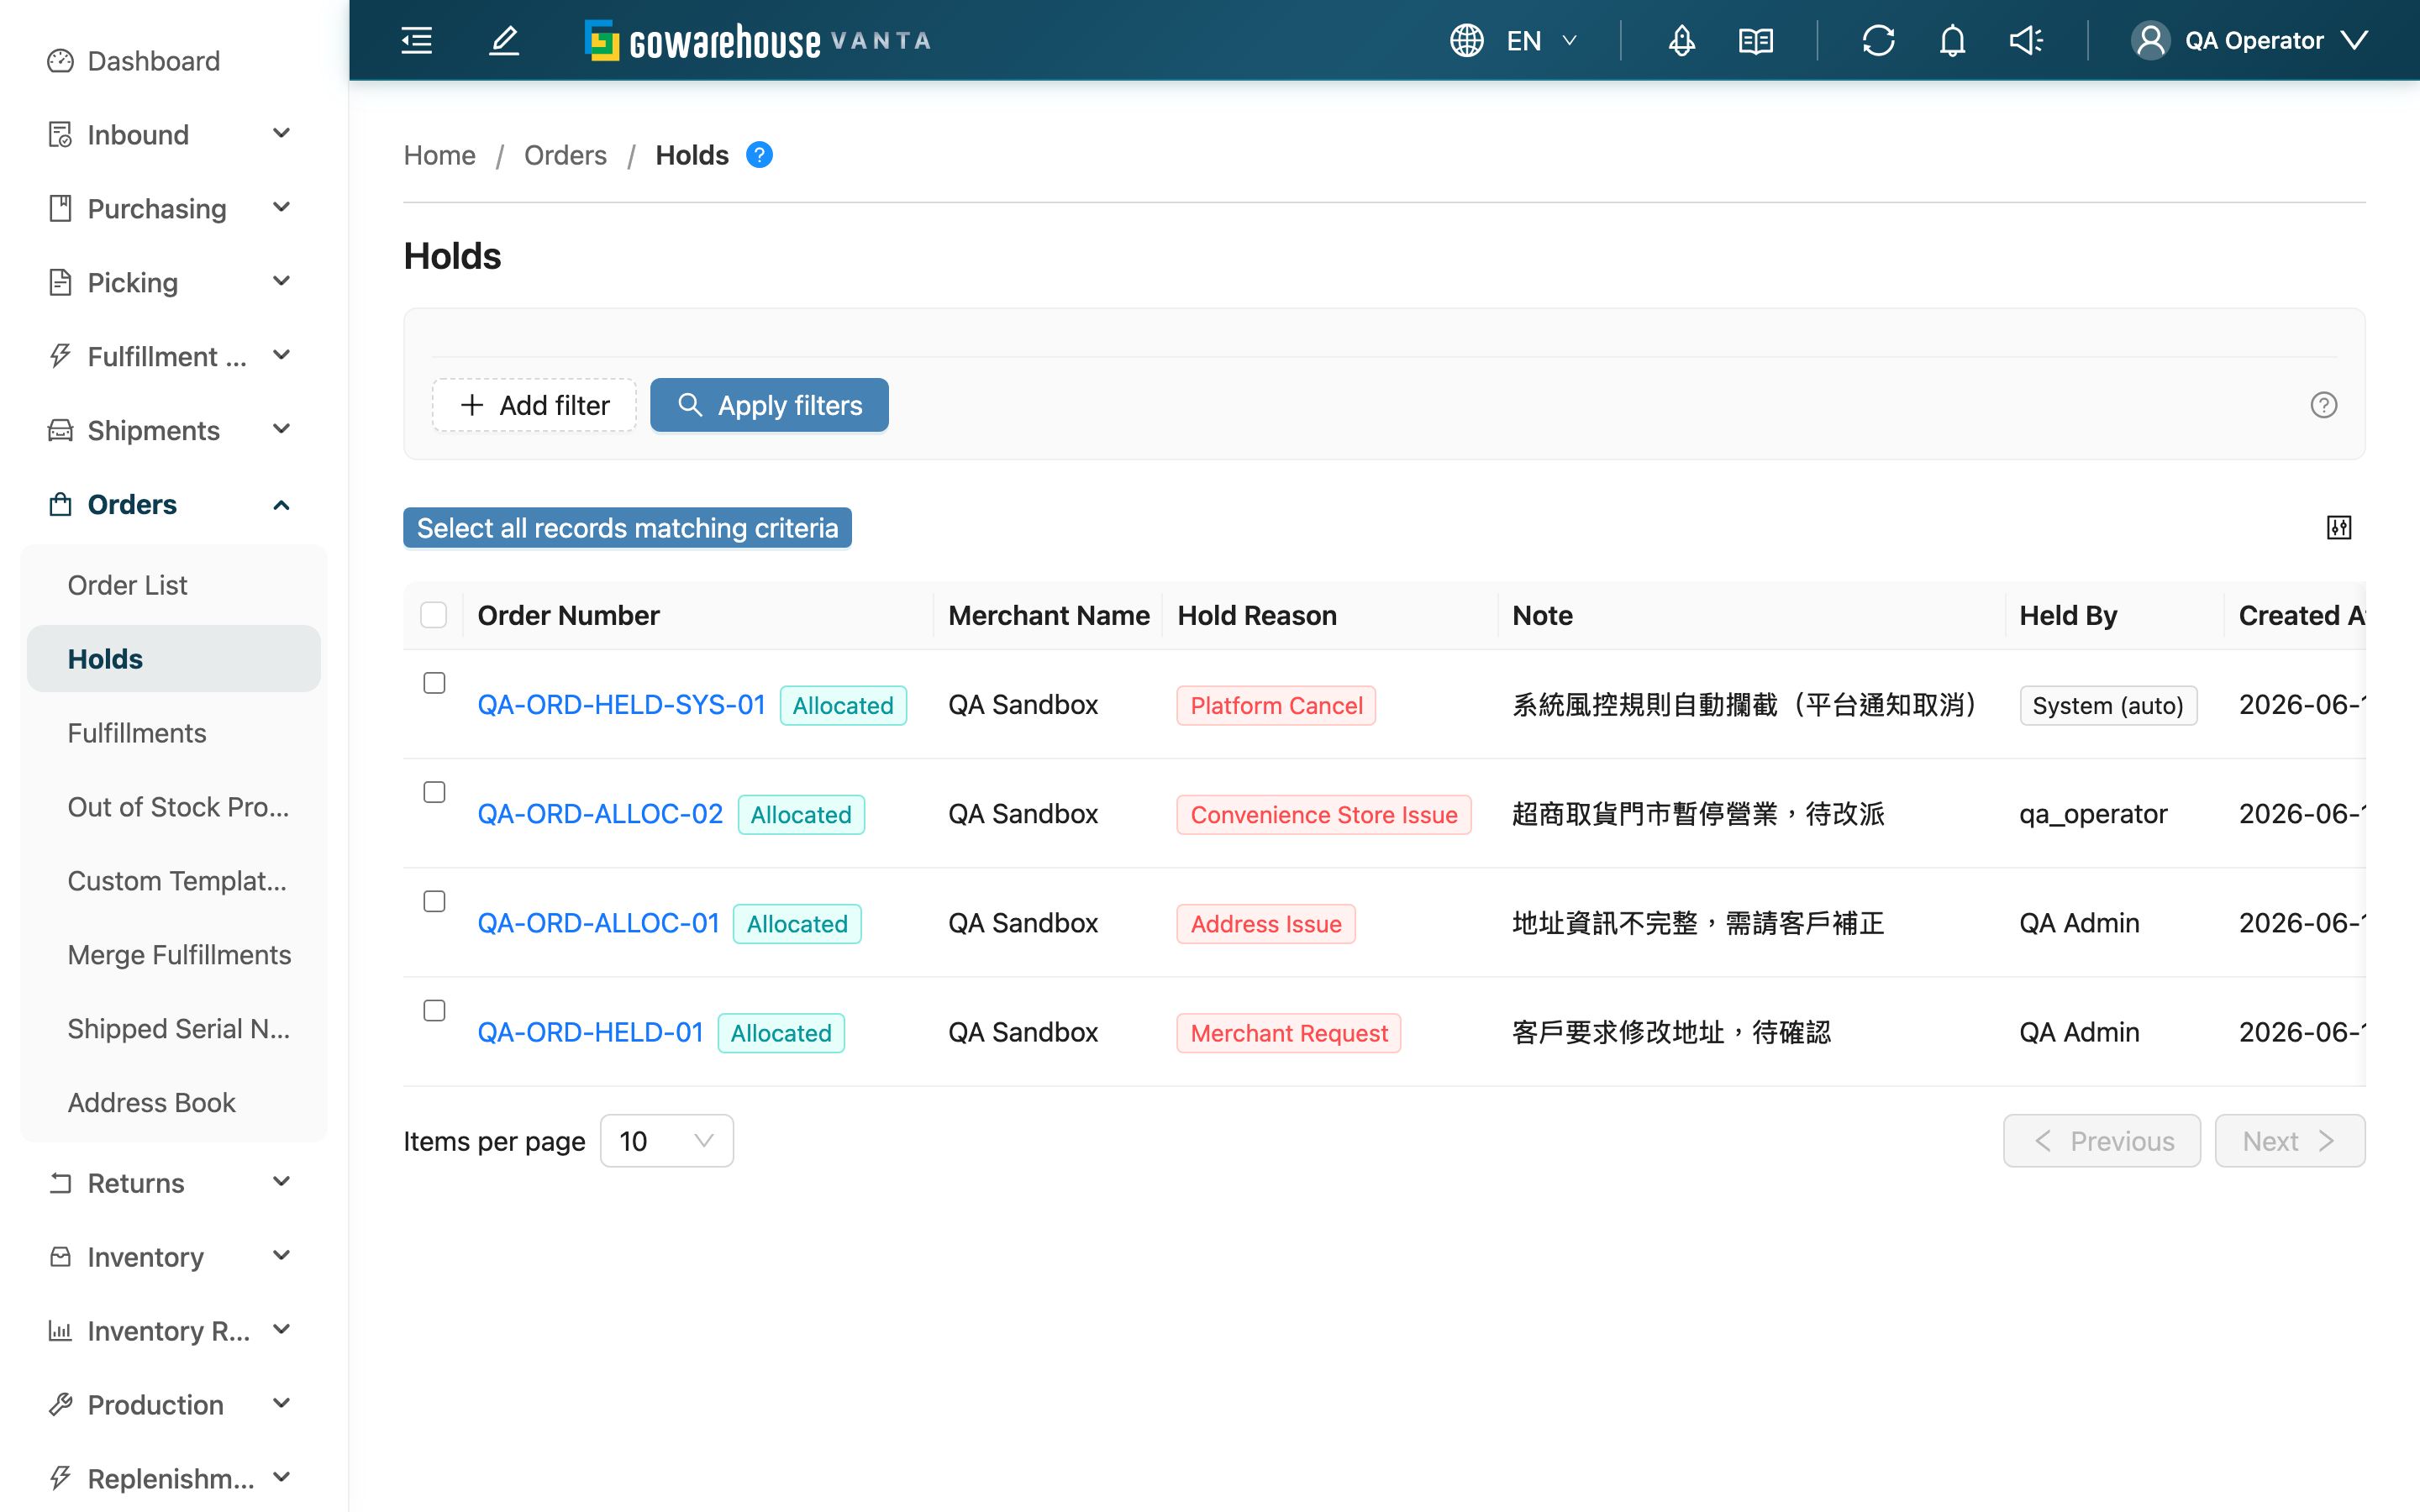2420x1512 pixels.
Task: Open order link QA-ORD-HELD-01
Action: coord(590,1032)
